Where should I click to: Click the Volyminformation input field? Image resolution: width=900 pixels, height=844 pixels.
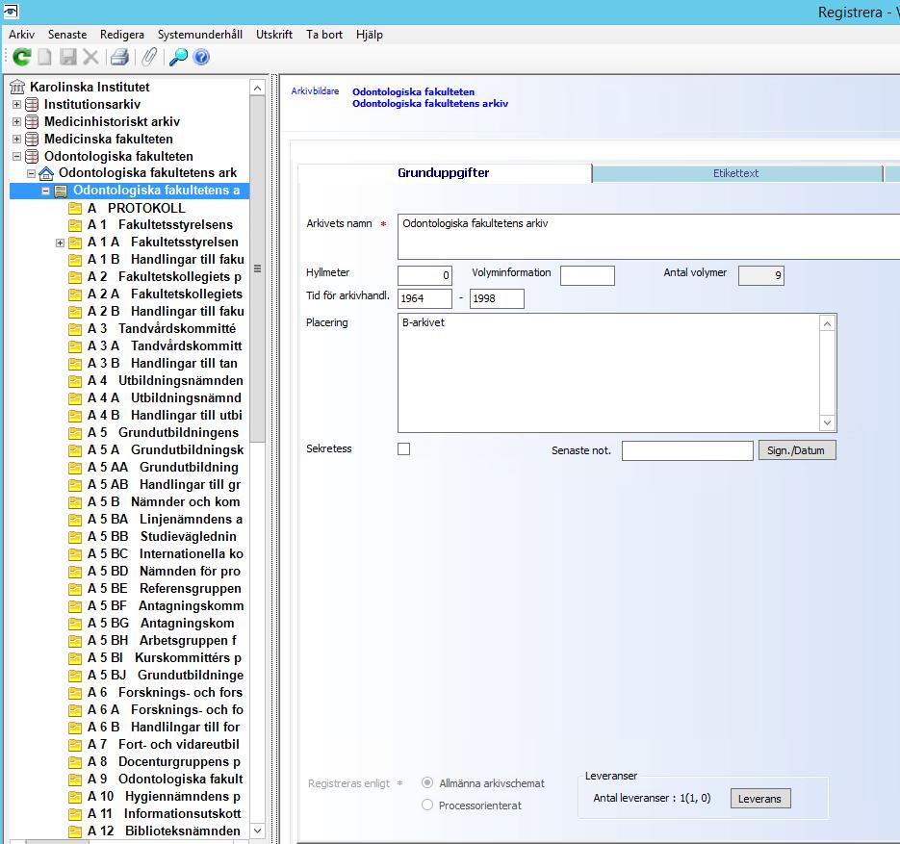pos(587,275)
